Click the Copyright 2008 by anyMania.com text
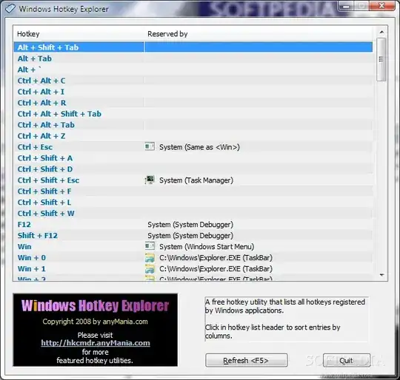 (95, 322)
